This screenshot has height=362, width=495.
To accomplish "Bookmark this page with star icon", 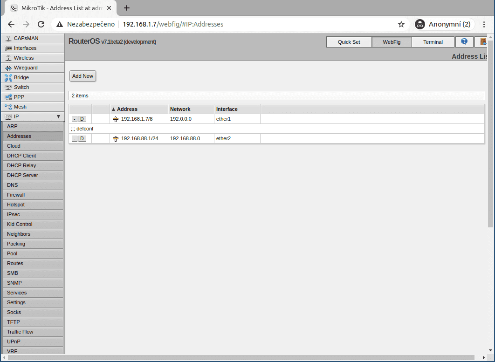I will [401, 24].
